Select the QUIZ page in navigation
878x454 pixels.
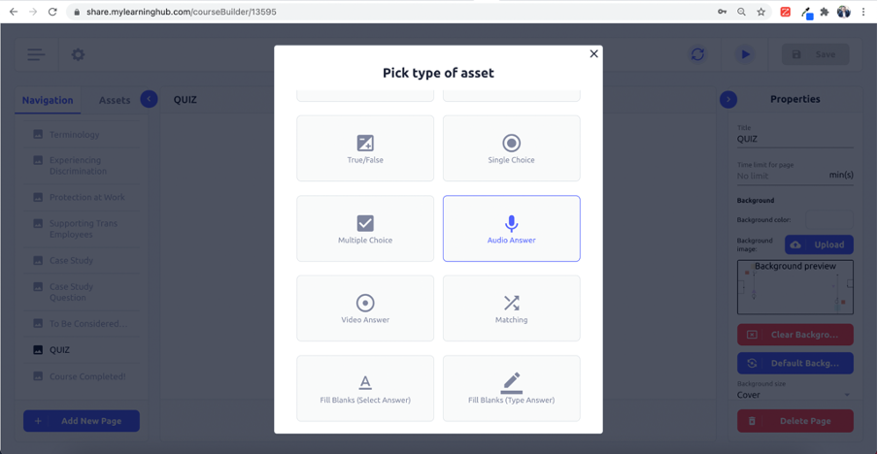pos(83,350)
